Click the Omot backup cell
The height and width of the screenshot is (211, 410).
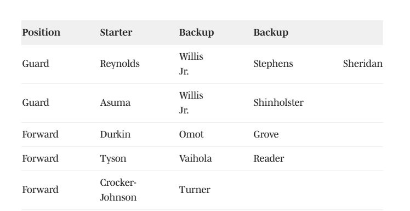click(x=191, y=134)
